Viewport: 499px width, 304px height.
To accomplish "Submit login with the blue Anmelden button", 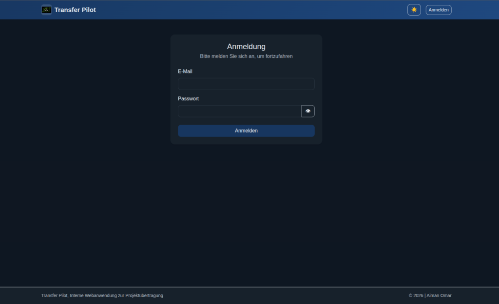I will (x=246, y=131).
